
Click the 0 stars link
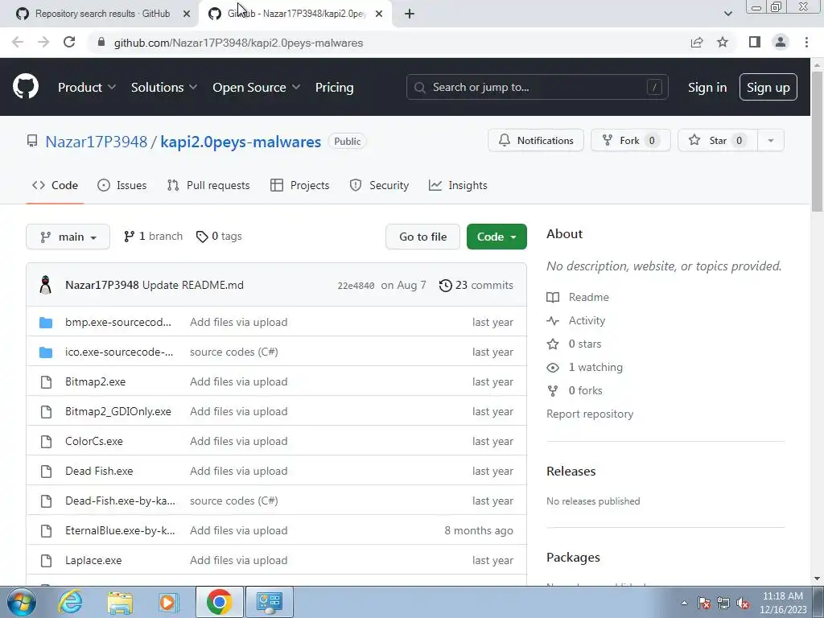tap(585, 344)
